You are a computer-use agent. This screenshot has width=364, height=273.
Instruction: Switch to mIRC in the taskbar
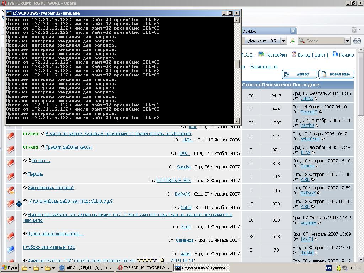(86, 268)
